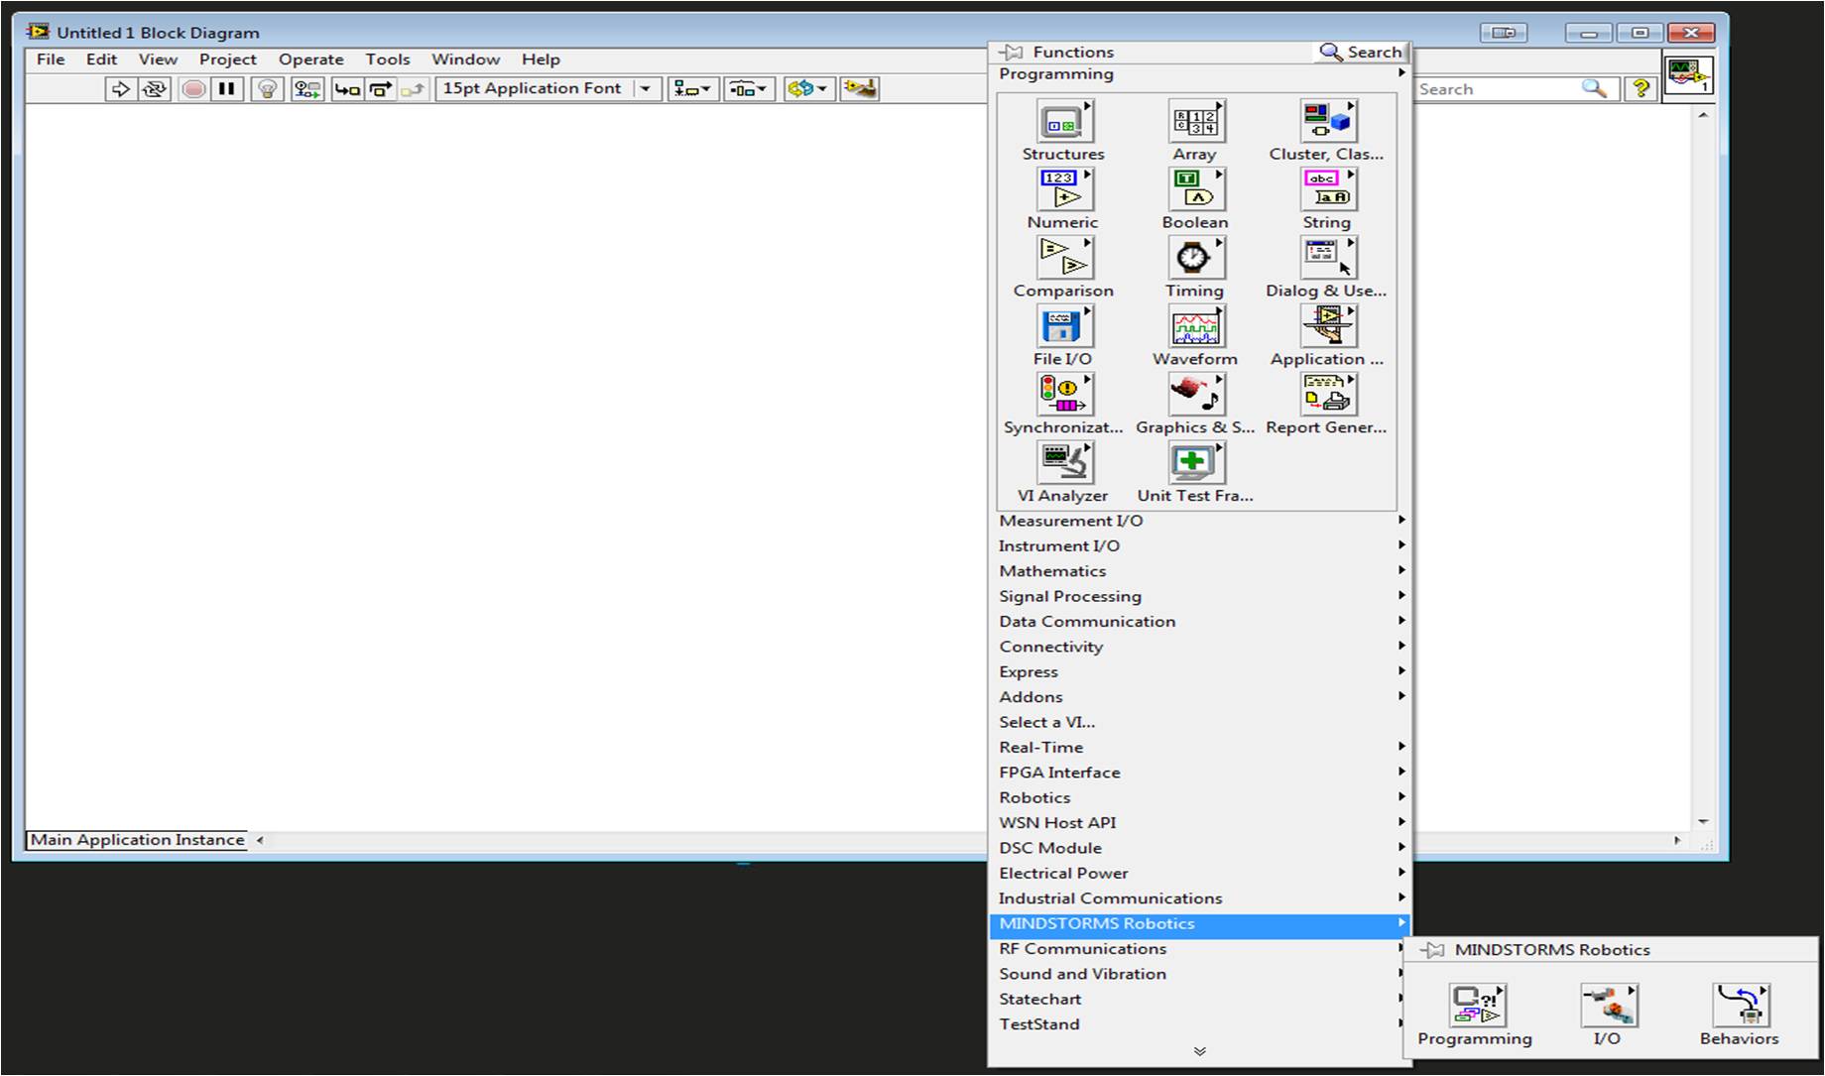Expand hidden categories with double chevron
Screen dimensions: 1825x1076
(x=1200, y=1051)
